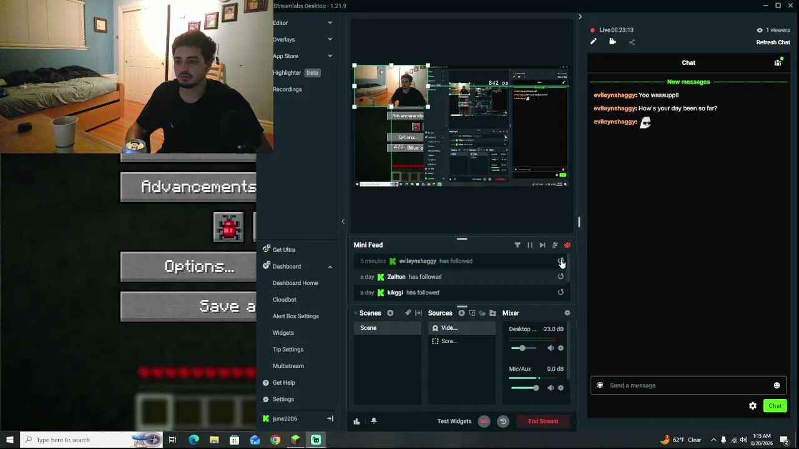Click Refresh Chat
799x449 pixels.
pyautogui.click(x=773, y=42)
